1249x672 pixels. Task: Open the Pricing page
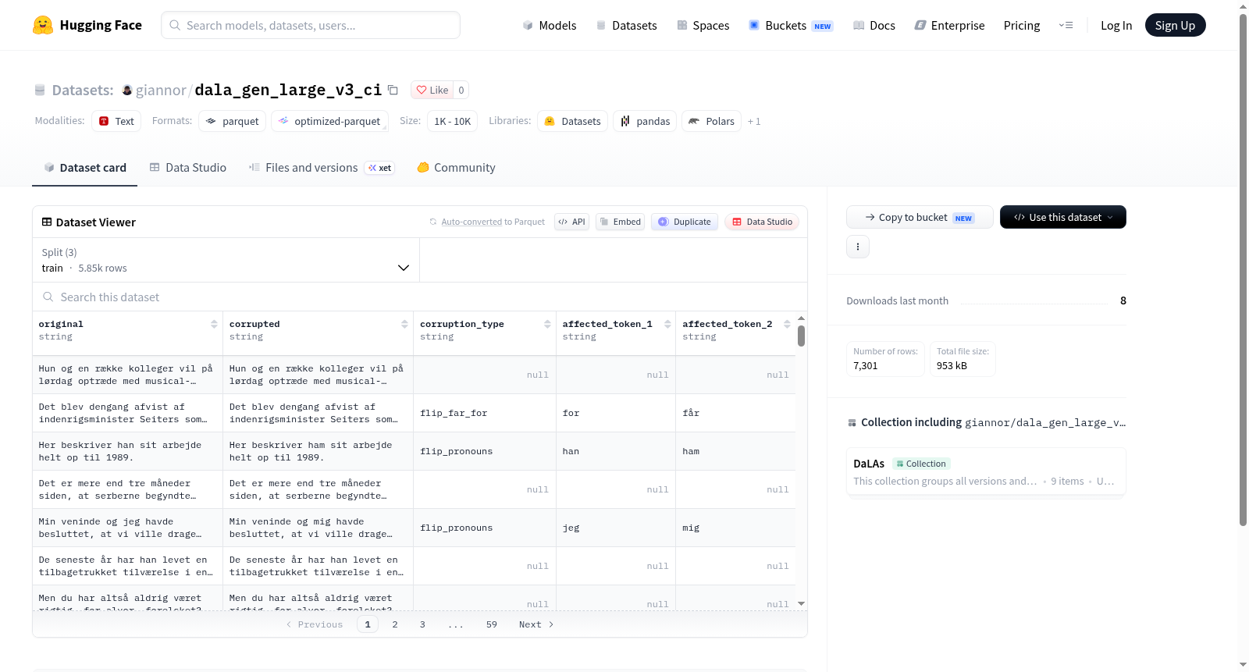1022,25
